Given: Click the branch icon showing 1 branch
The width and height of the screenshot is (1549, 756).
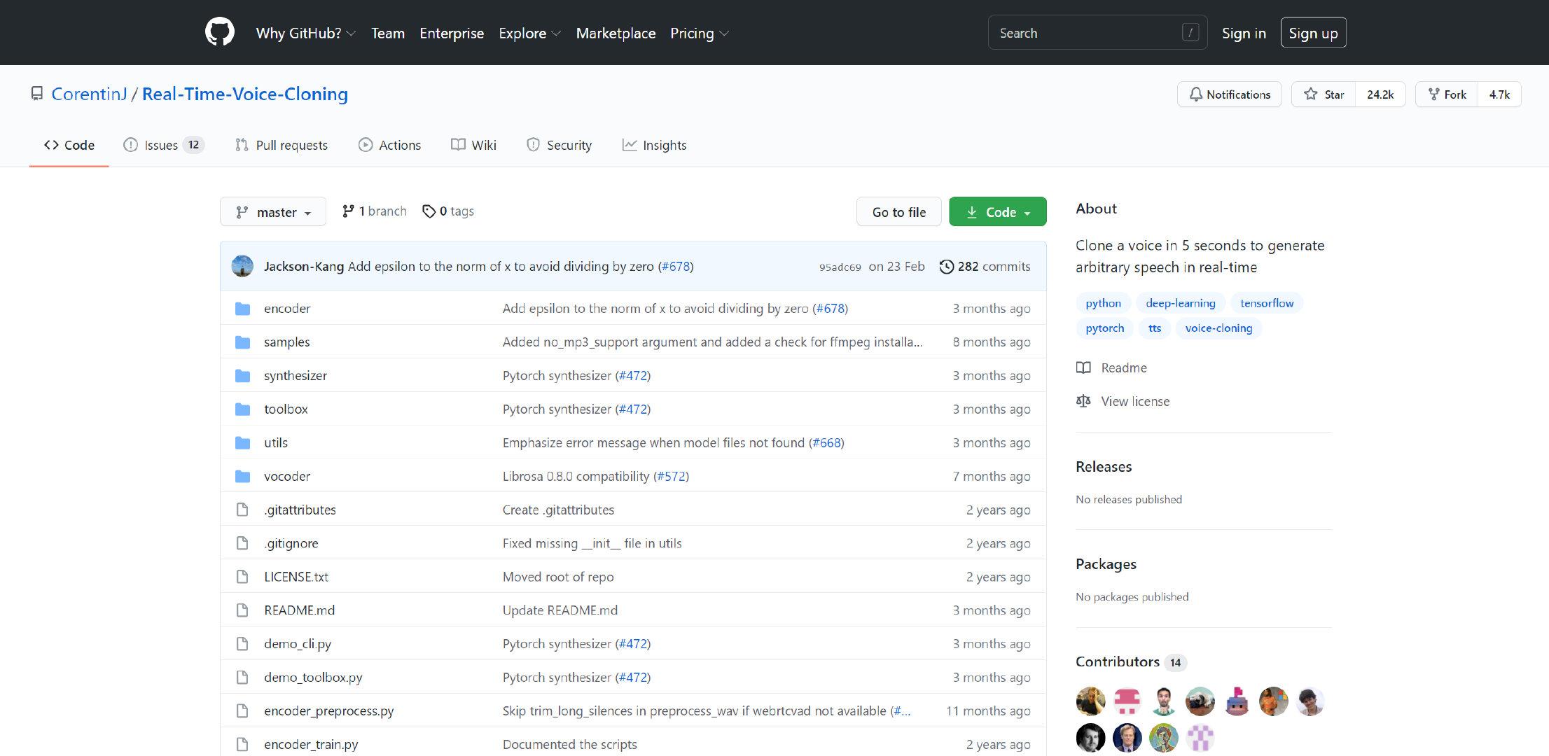Looking at the screenshot, I should 349,211.
